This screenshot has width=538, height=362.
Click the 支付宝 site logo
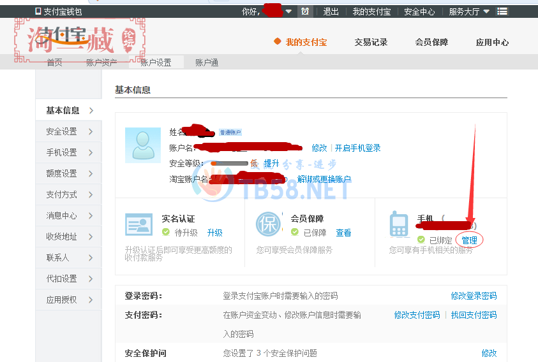click(62, 36)
